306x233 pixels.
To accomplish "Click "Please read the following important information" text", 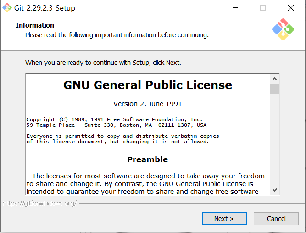I will point(117,35).
